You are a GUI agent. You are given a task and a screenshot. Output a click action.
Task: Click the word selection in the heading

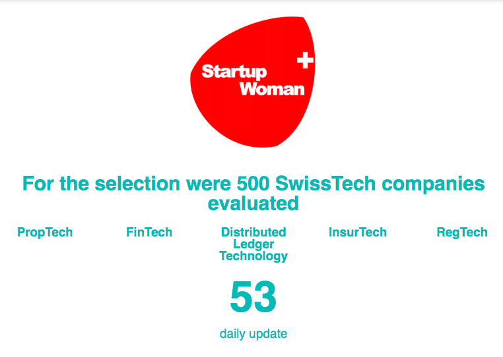point(137,184)
